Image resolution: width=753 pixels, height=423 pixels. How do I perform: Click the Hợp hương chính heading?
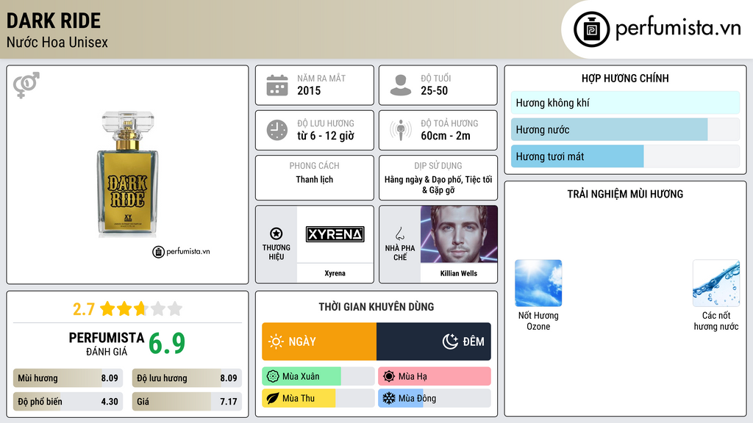(625, 78)
